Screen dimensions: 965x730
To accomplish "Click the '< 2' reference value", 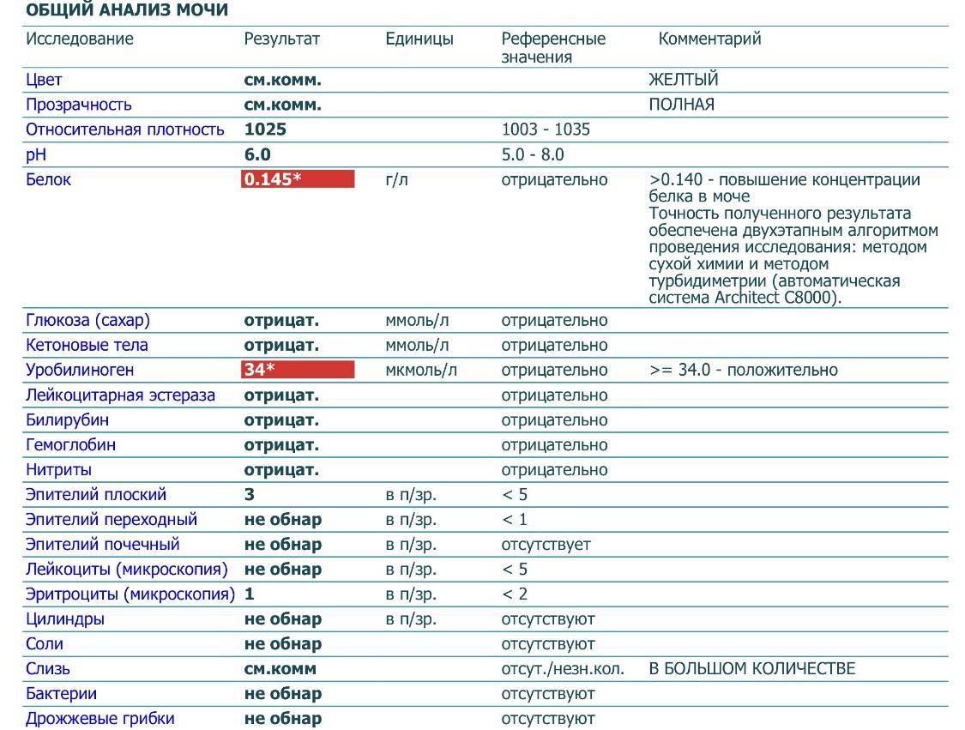I will point(515,594).
